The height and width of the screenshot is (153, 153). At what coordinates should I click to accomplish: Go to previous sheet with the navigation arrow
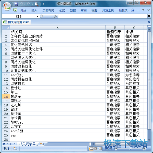click(8, 144)
